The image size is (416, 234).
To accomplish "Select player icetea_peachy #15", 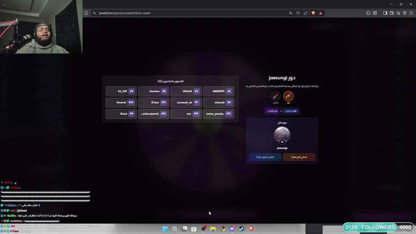I will [218, 114].
